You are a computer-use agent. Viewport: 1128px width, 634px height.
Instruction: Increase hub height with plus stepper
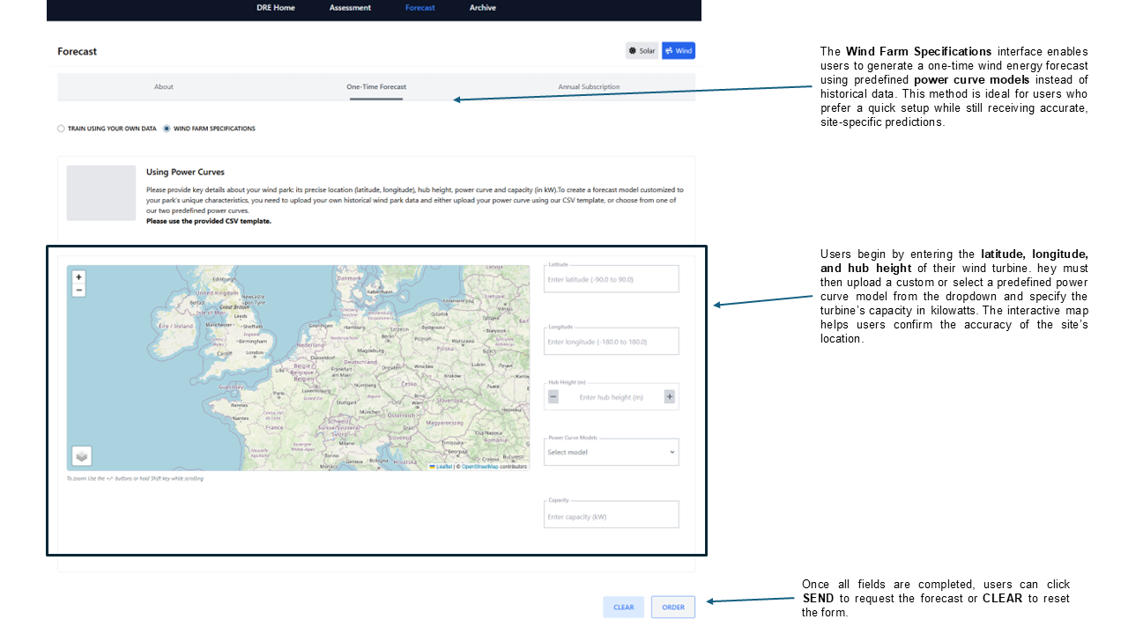pos(670,397)
